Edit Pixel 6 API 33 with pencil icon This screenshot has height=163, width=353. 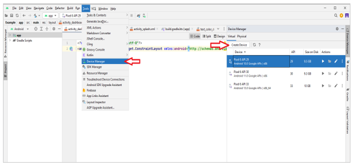336,85
